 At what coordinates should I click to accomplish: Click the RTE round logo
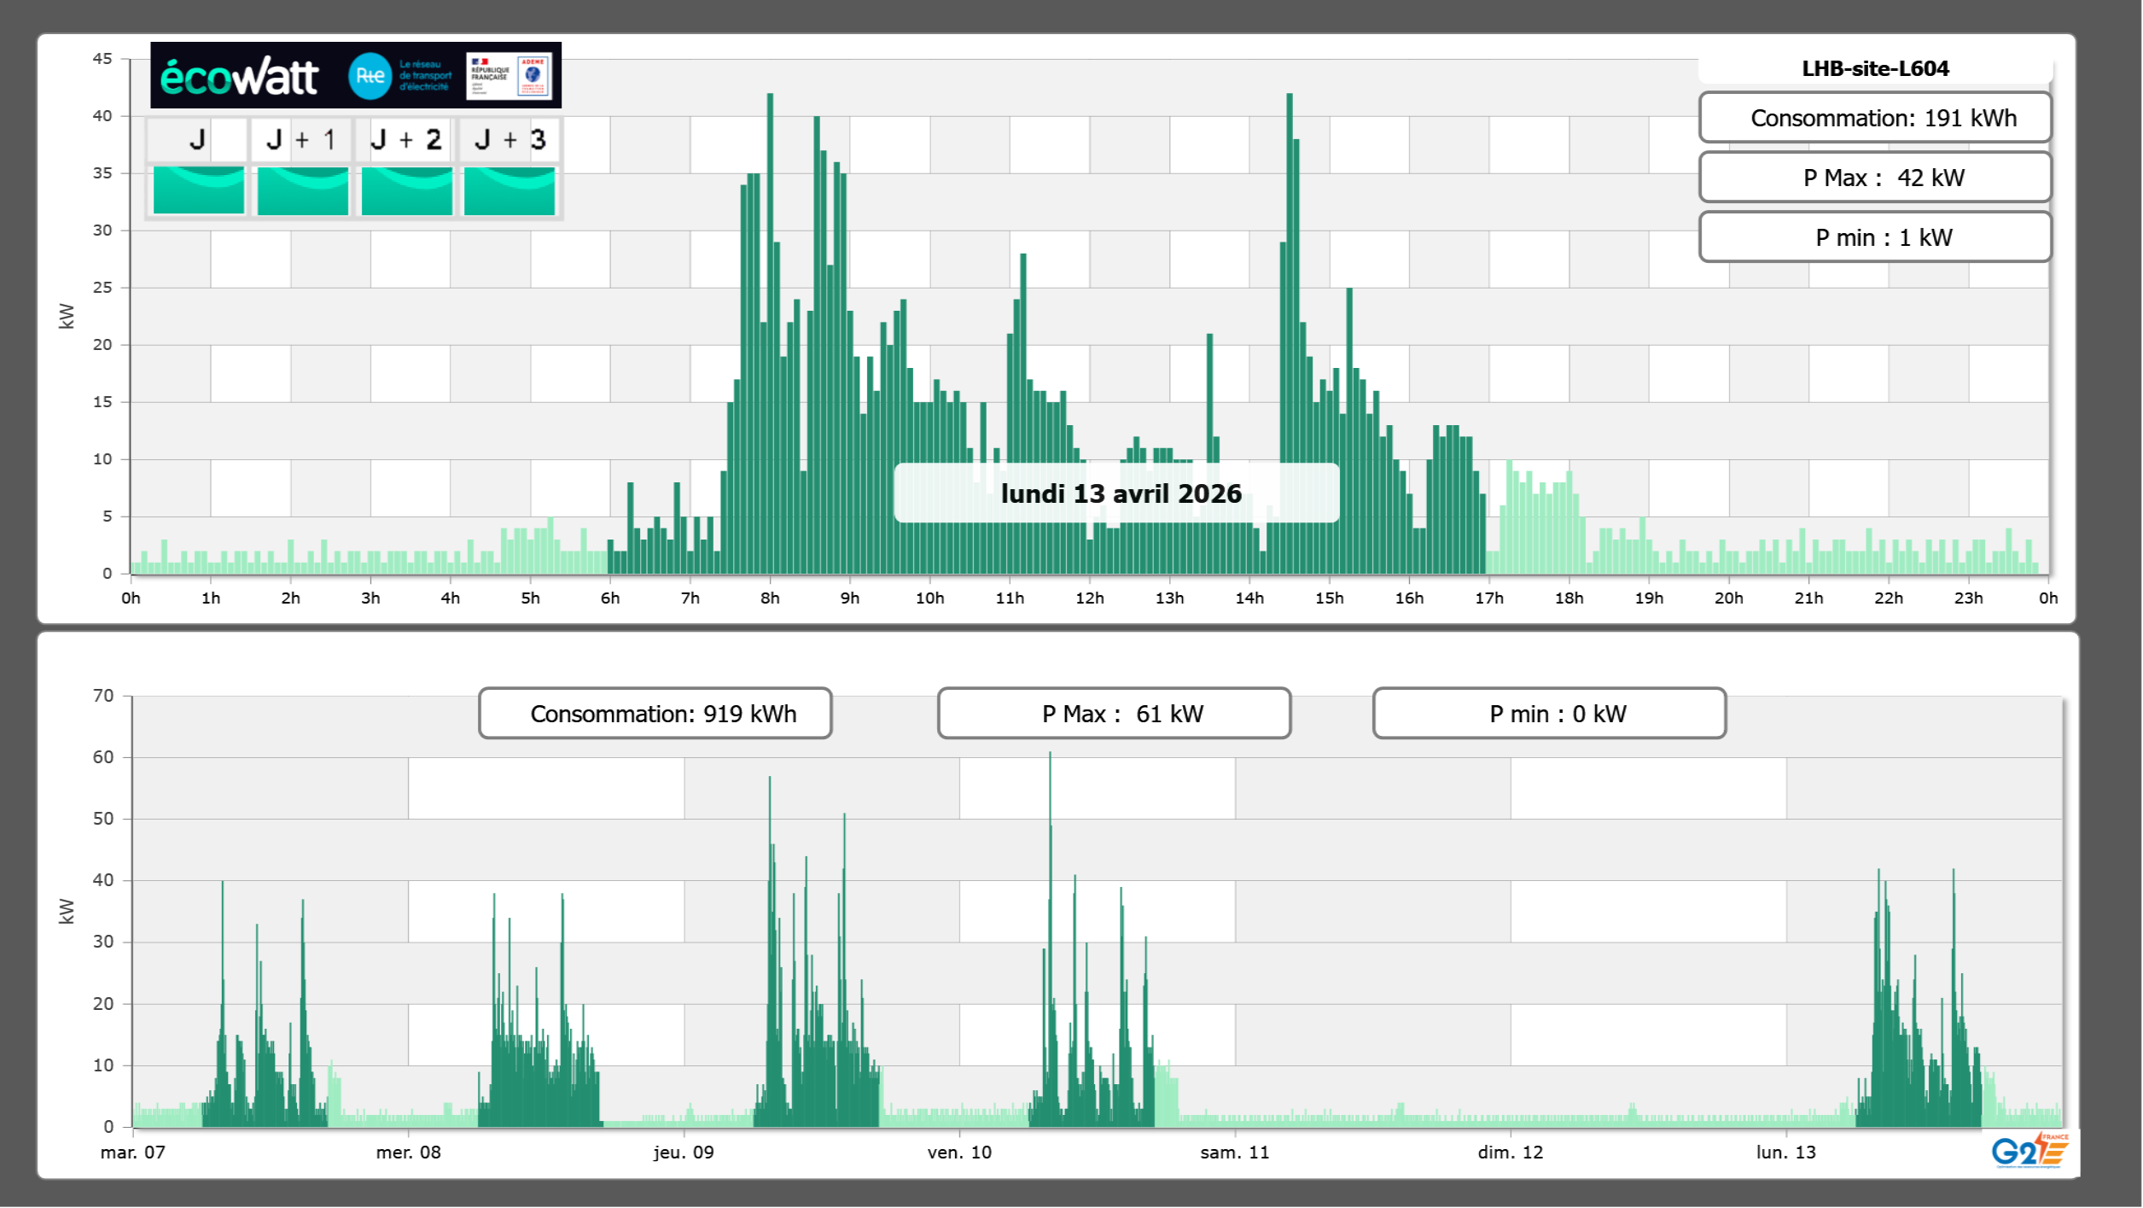370,76
